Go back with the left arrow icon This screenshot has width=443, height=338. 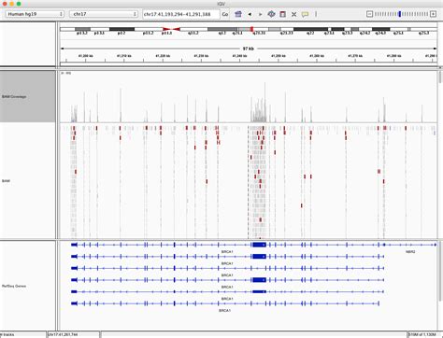coord(250,14)
